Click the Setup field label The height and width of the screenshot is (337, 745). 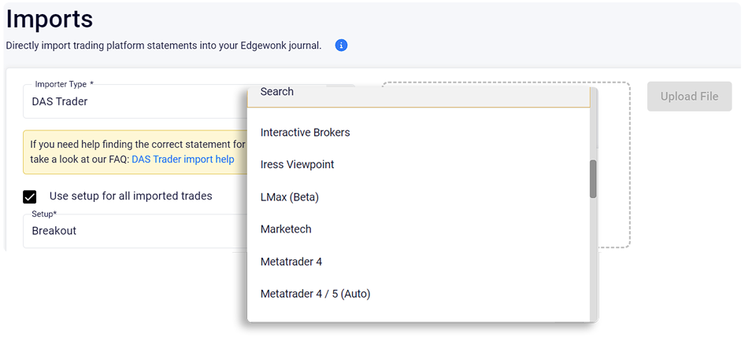pyautogui.click(x=44, y=214)
